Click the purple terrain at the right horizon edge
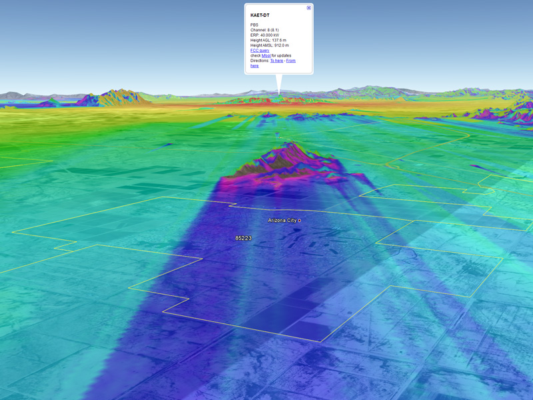 tap(516, 115)
